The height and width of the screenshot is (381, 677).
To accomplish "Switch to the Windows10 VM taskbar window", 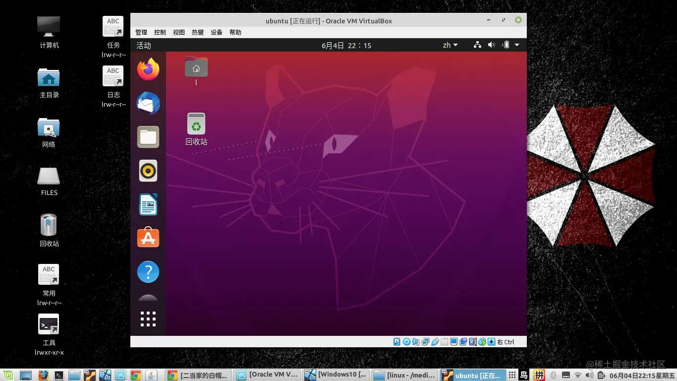I will pos(336,375).
